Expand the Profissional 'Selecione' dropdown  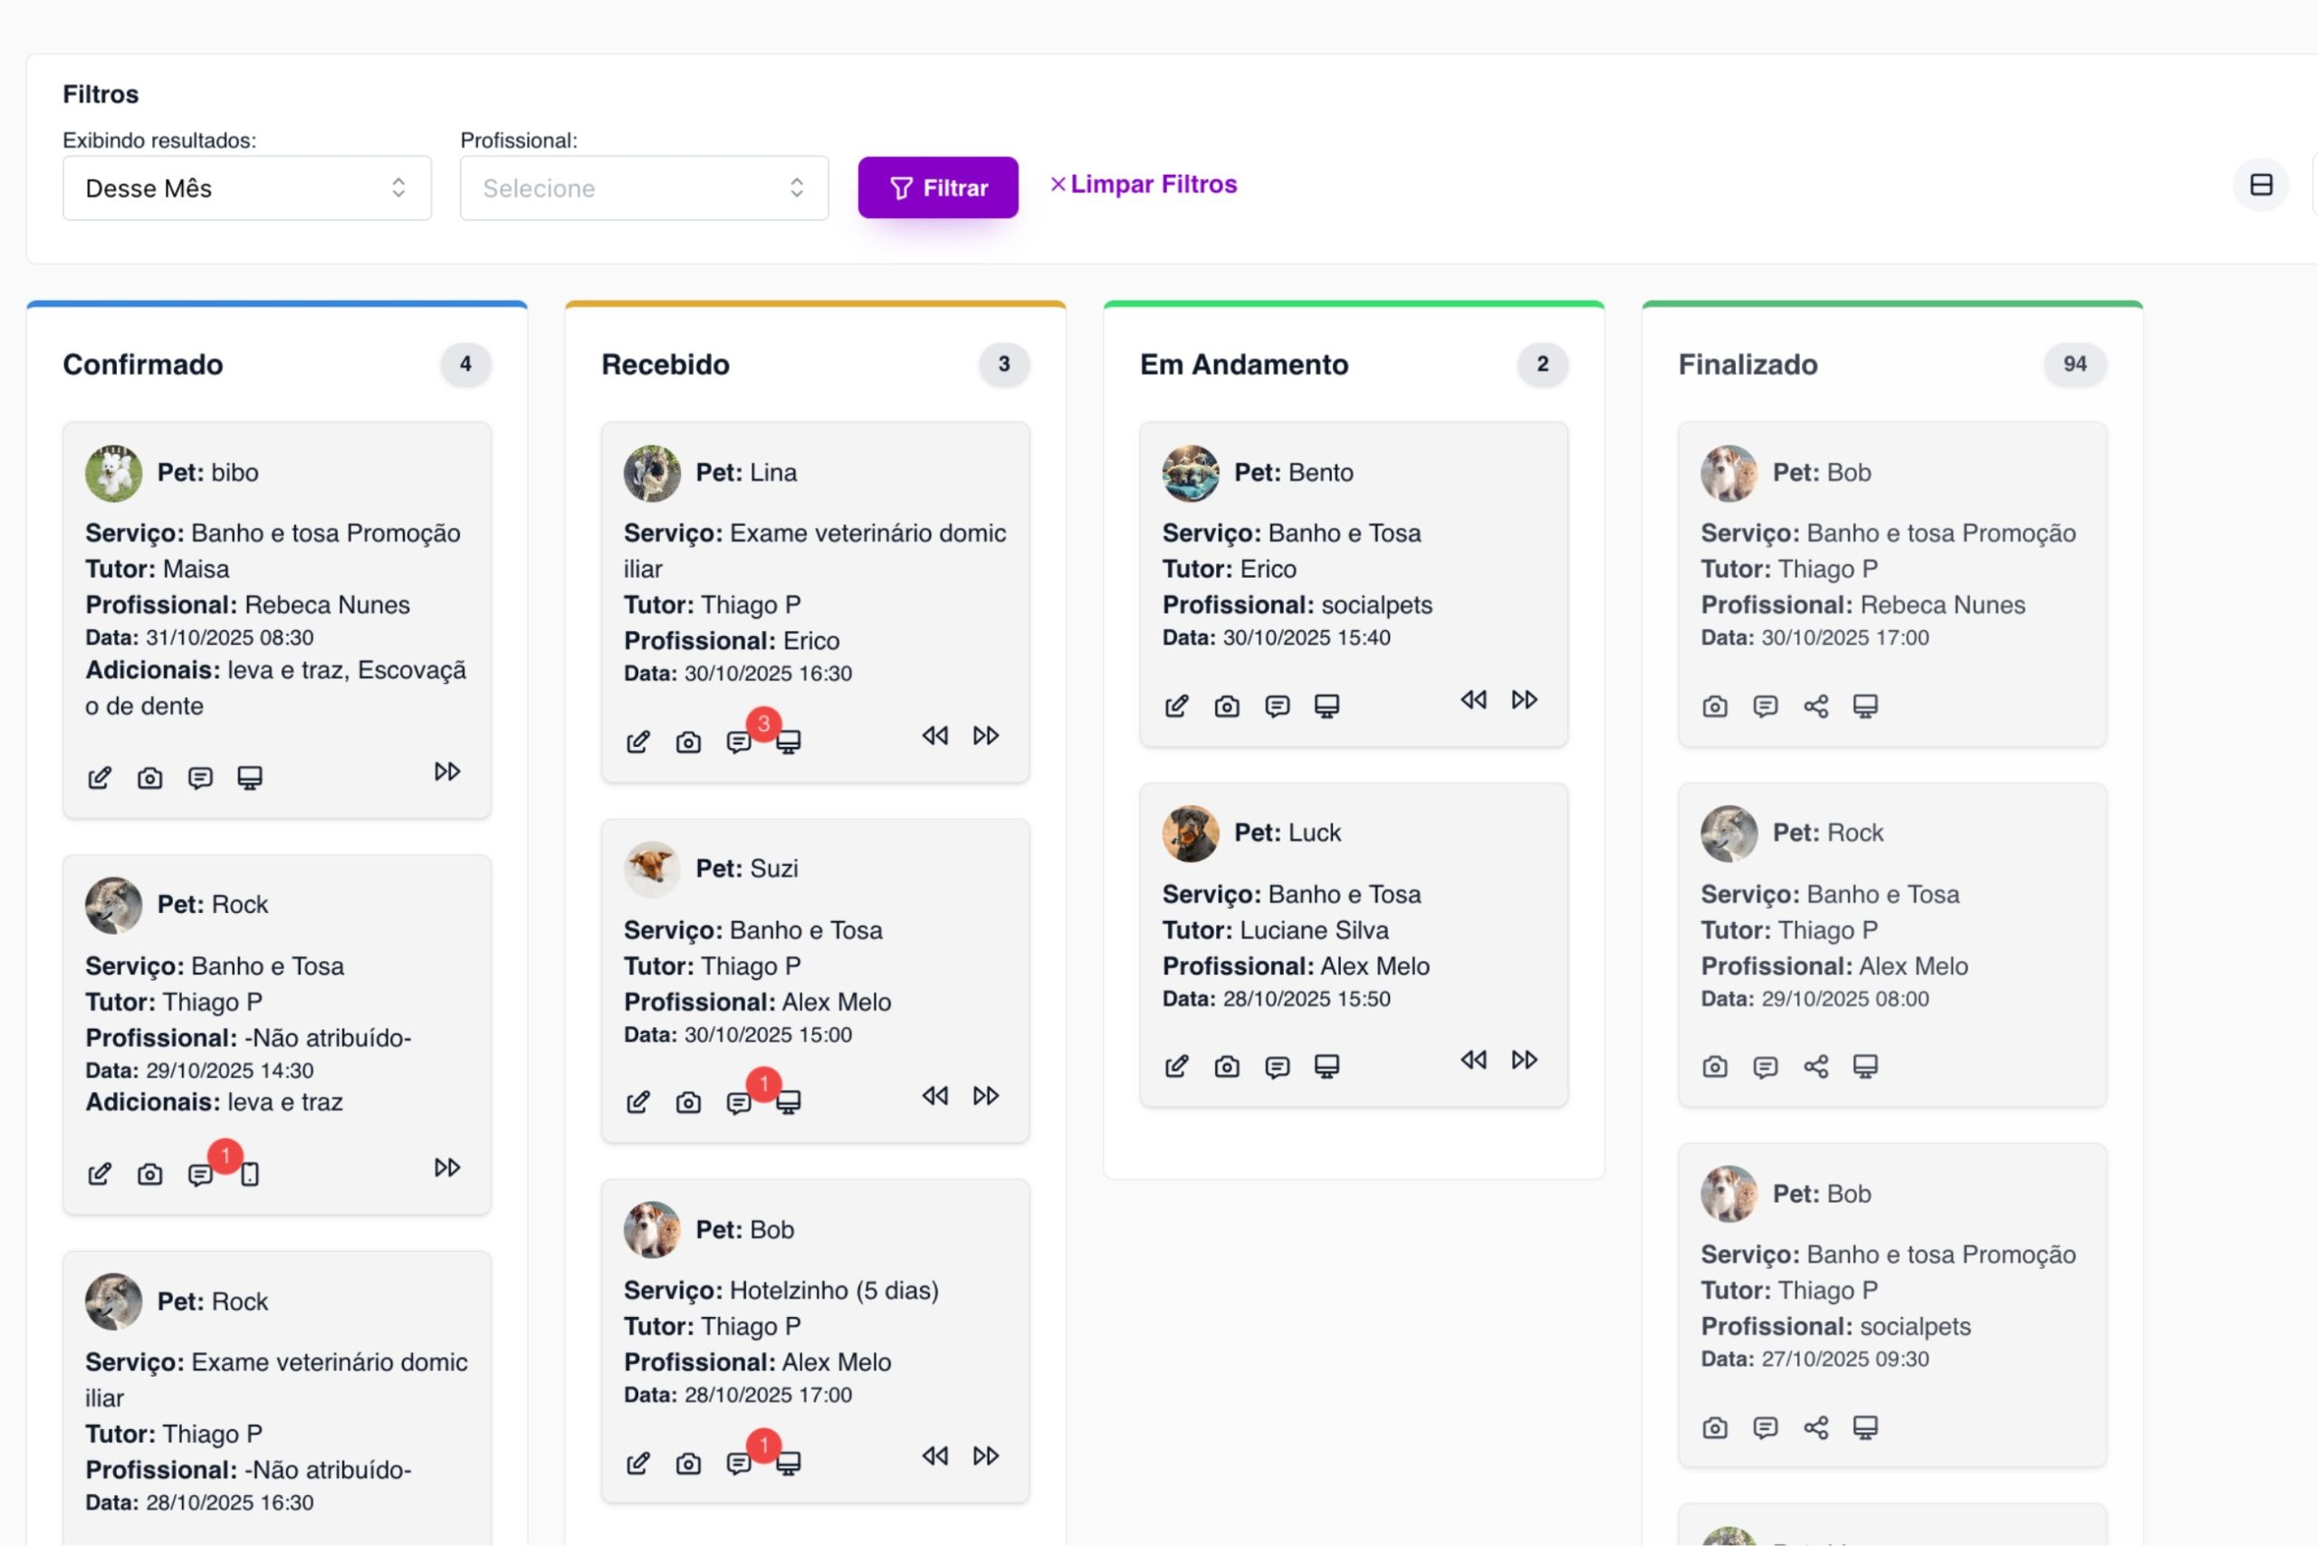click(644, 187)
